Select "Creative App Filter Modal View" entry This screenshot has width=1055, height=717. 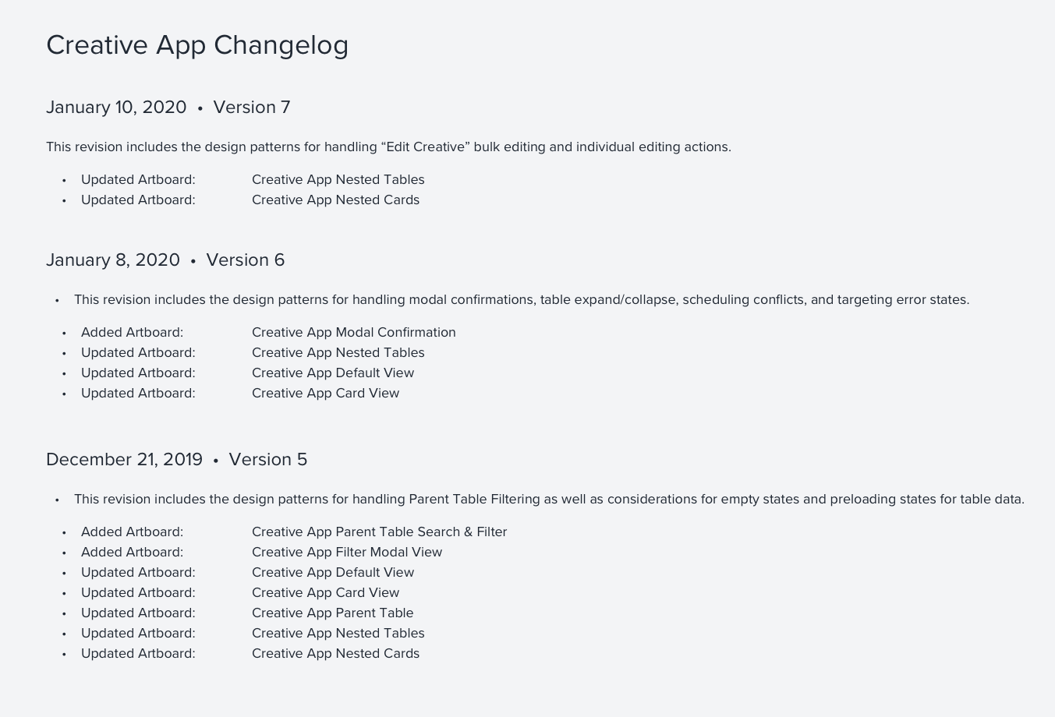pyautogui.click(x=346, y=553)
